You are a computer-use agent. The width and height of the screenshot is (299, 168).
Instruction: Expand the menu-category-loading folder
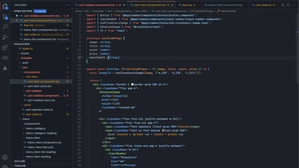click(41, 133)
